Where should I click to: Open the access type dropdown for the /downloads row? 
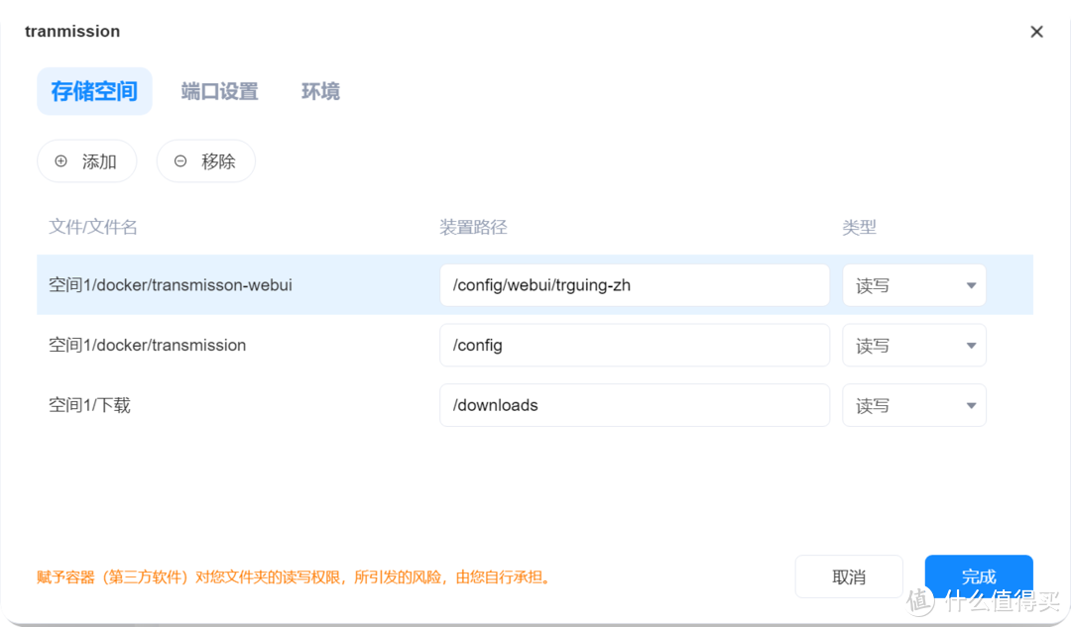click(912, 404)
